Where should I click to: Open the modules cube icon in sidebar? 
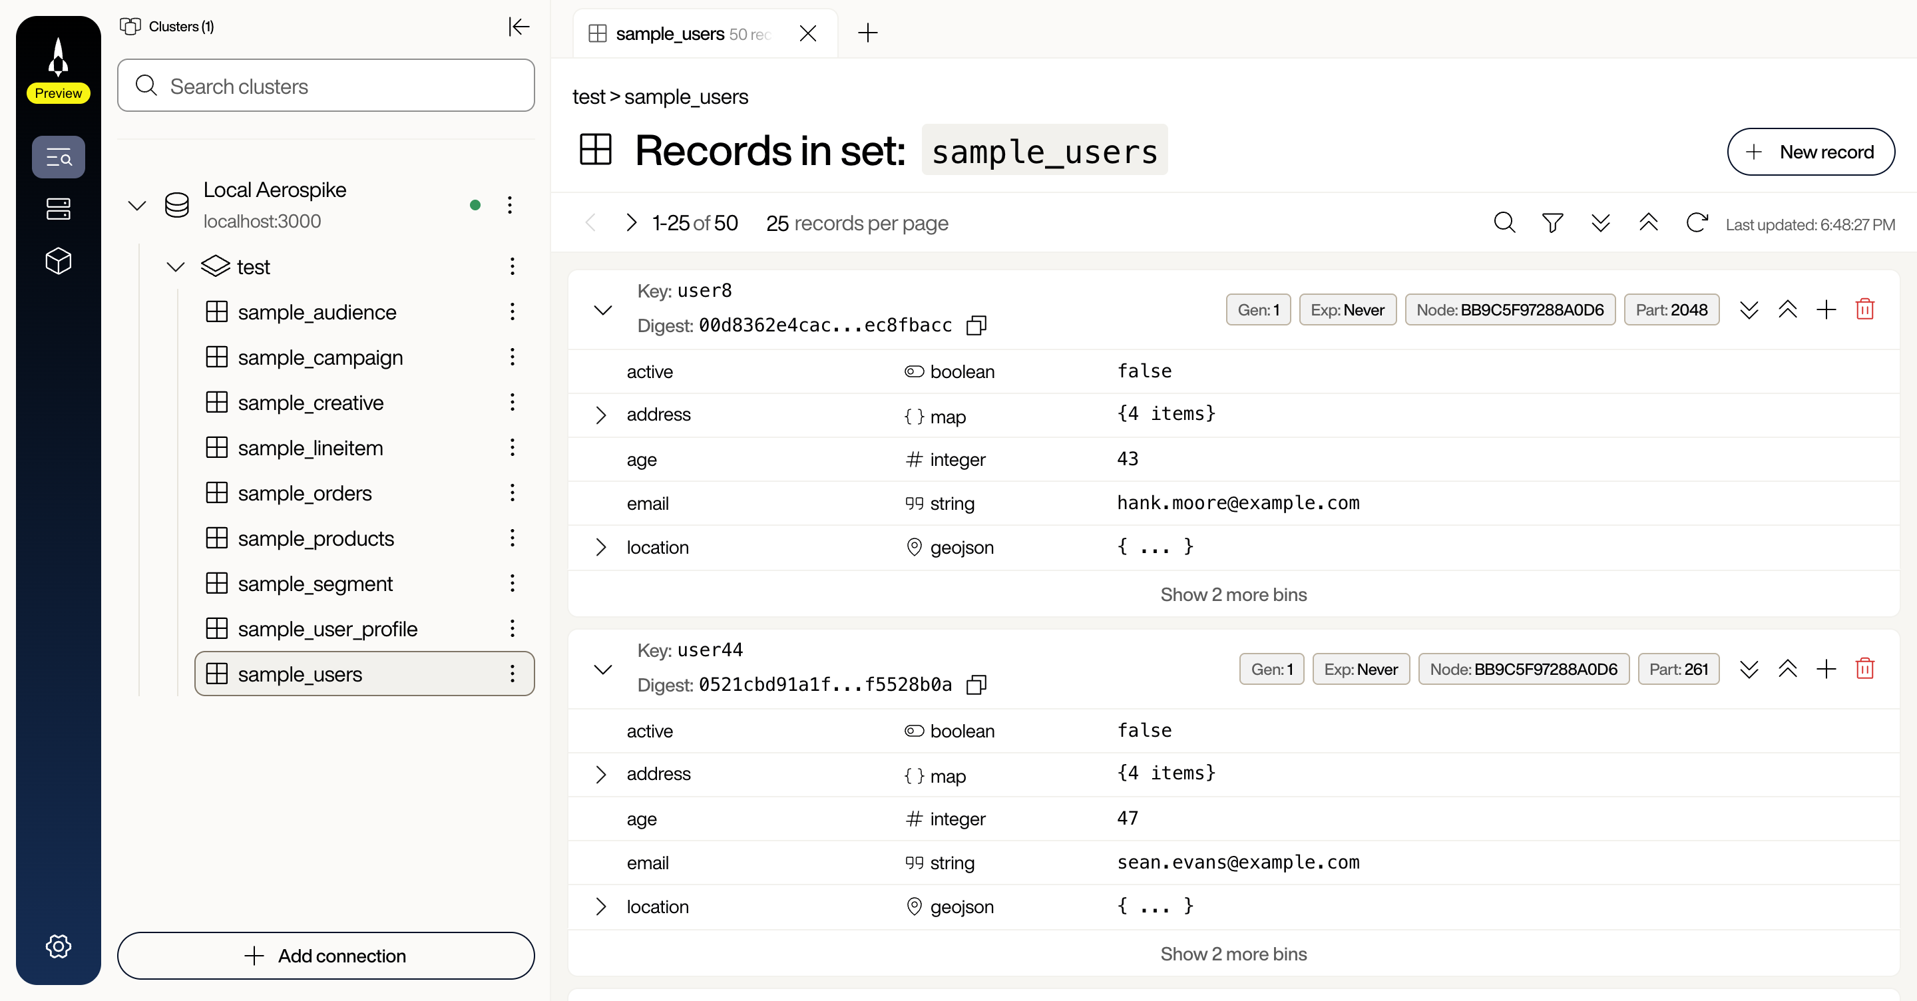[x=58, y=261]
